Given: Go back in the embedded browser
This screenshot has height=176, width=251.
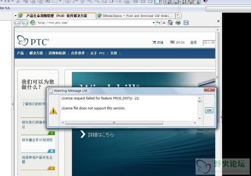Looking at the screenshot, I should [x=17, y=23].
